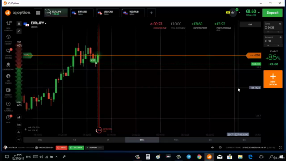Select the drawing pencil tool
Viewport: 286px width, 161px height.
tap(19, 31)
